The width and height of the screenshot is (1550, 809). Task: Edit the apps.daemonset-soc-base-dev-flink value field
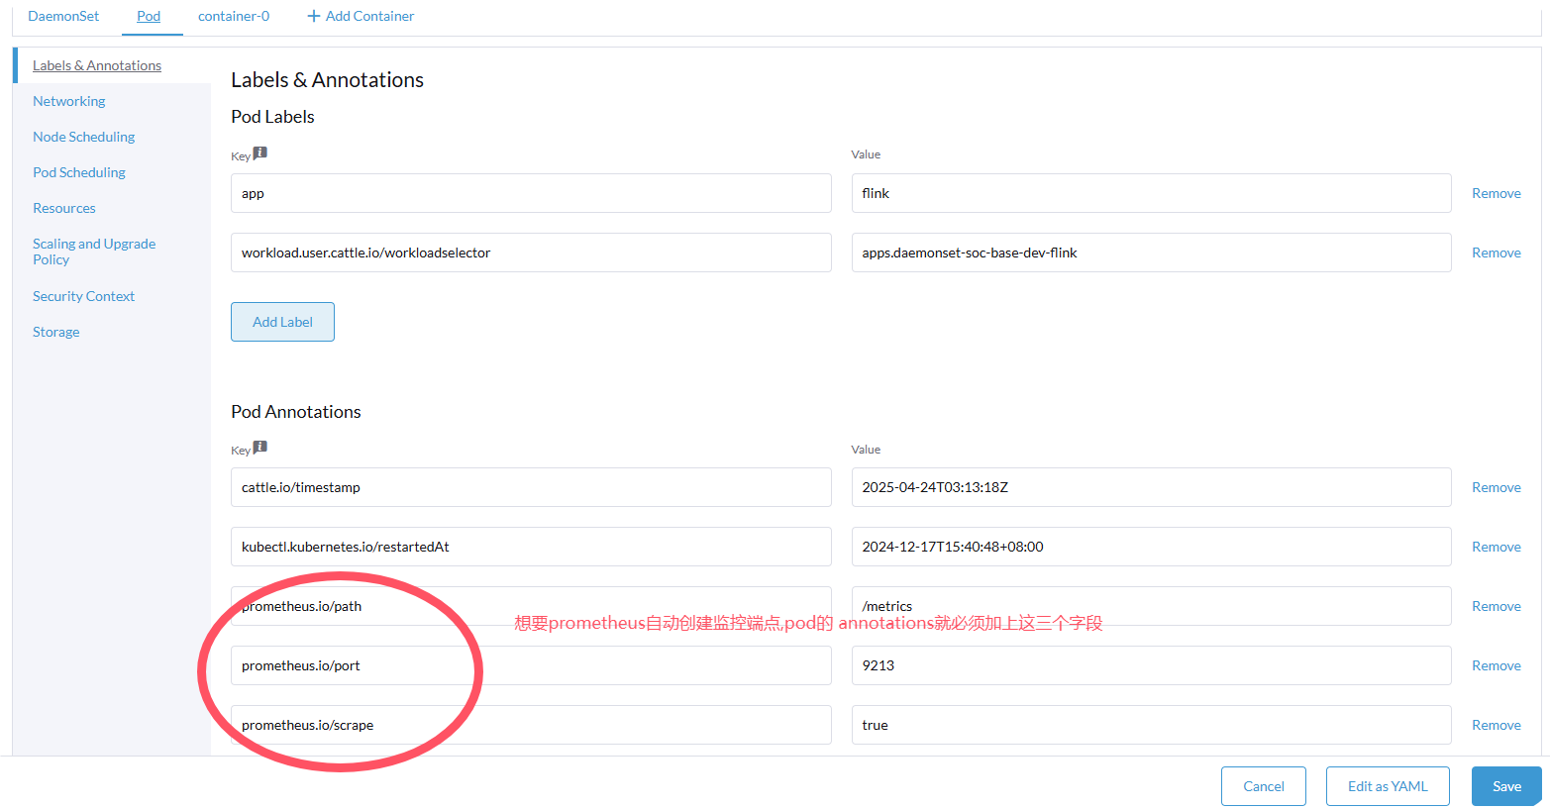[1151, 253]
